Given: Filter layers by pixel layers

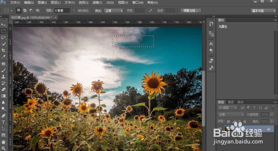Looking at the screenshot, I should point(243,108).
